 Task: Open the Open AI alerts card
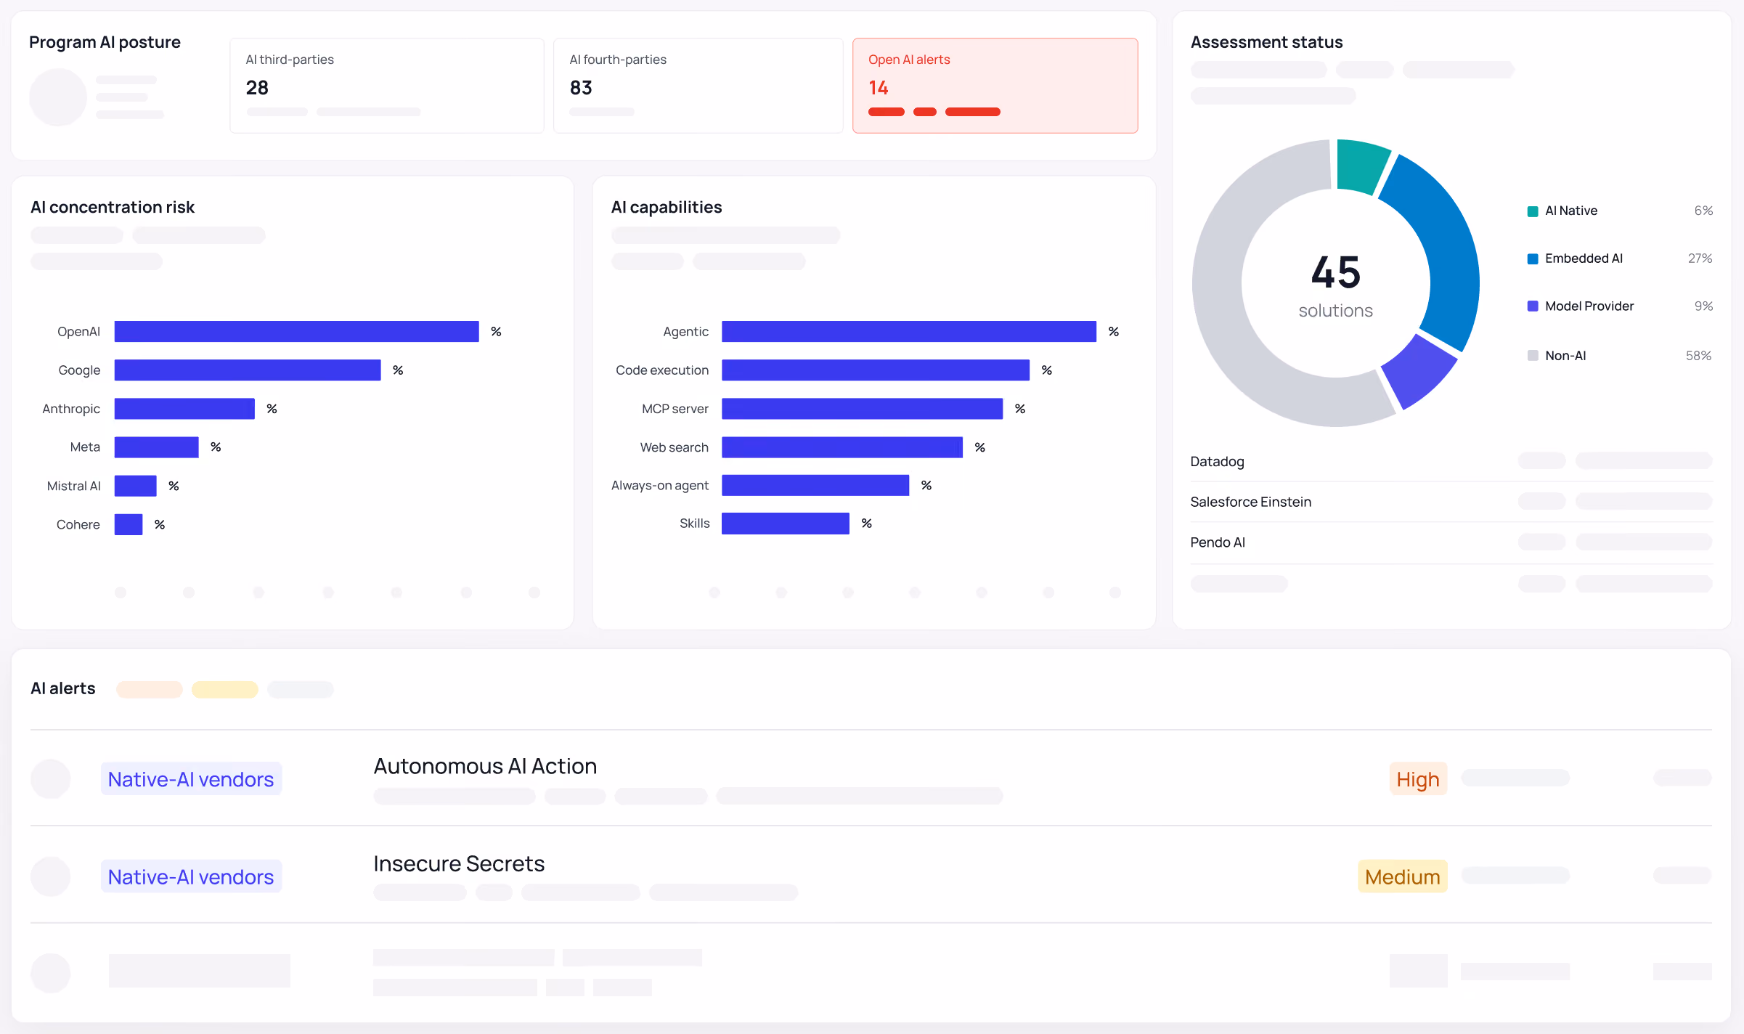(x=995, y=86)
